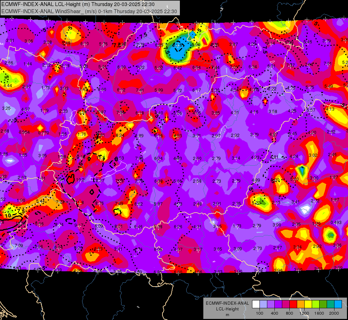Viewport: 348px width, 320px height.
Task: Click the wind shear value 2.46
Action: pos(332,155)
